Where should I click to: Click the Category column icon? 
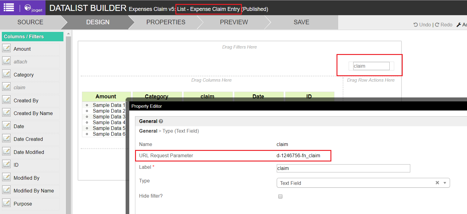pos(6,74)
